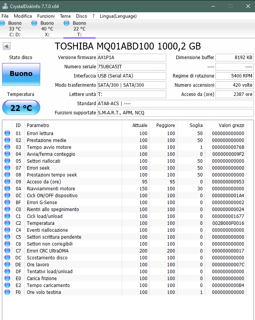The height and width of the screenshot is (320, 255).
Task: Click status orb for Settori non corregibili row
Action: tap(7, 244)
